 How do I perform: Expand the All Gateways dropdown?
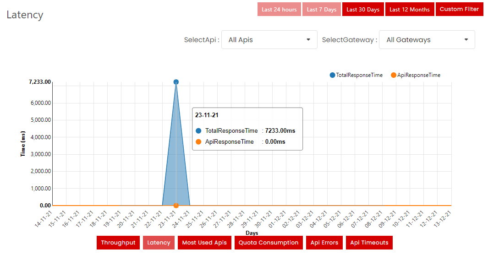point(427,40)
